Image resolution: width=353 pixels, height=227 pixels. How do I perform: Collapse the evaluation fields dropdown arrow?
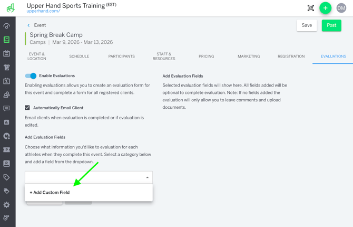[x=147, y=177]
